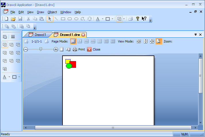
Task: Click the Bring to Front icon
Action: point(7,26)
